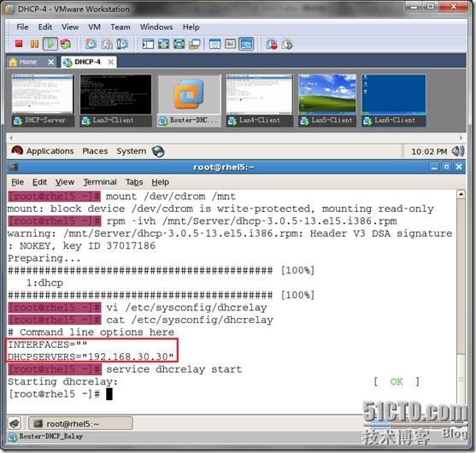Screen dimensions: 476x453
Task: Select the Lan6-Client VM thumbnail
Action: (x=394, y=100)
